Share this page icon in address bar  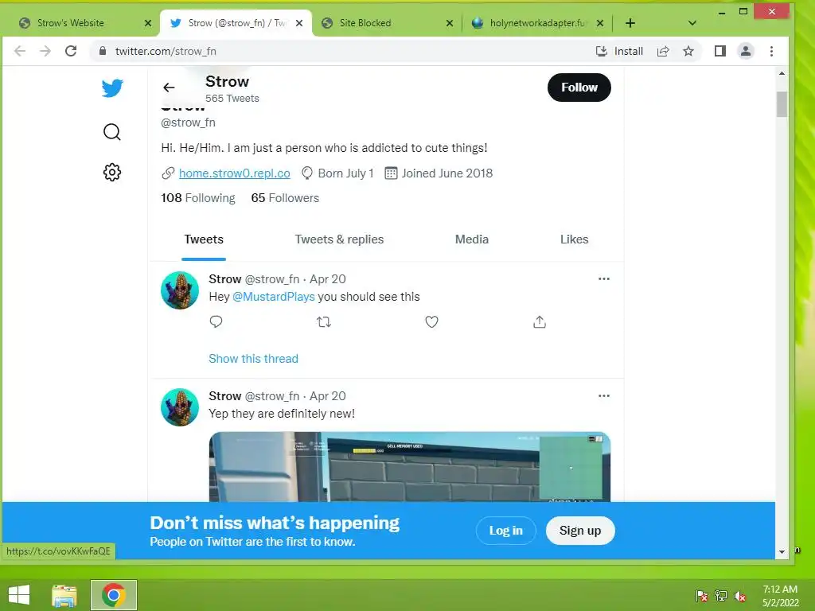[663, 51]
